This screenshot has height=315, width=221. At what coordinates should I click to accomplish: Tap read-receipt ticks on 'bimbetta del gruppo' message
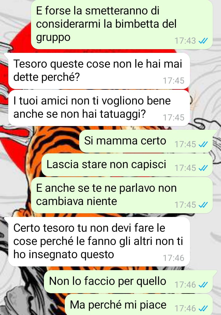[203, 41]
